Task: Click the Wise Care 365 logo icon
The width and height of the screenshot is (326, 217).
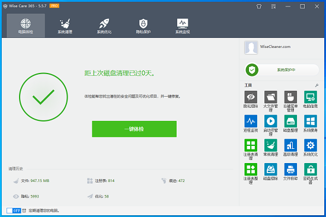Action: tap(5, 6)
